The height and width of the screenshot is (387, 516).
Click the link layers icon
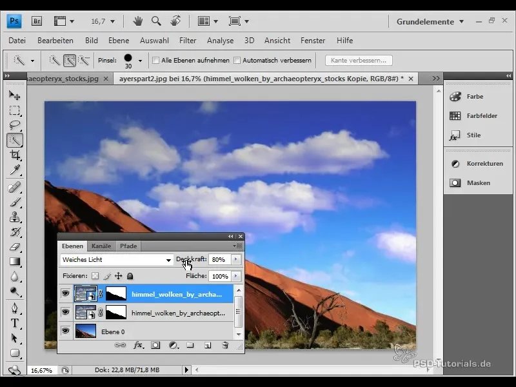120,345
